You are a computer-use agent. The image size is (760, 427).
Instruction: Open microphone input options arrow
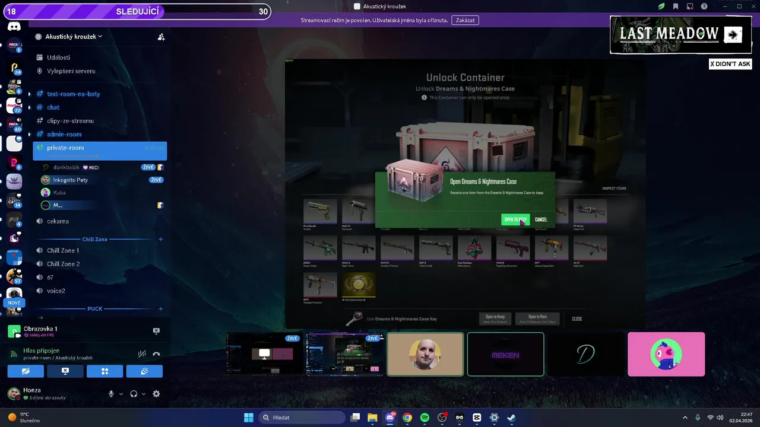(x=121, y=394)
